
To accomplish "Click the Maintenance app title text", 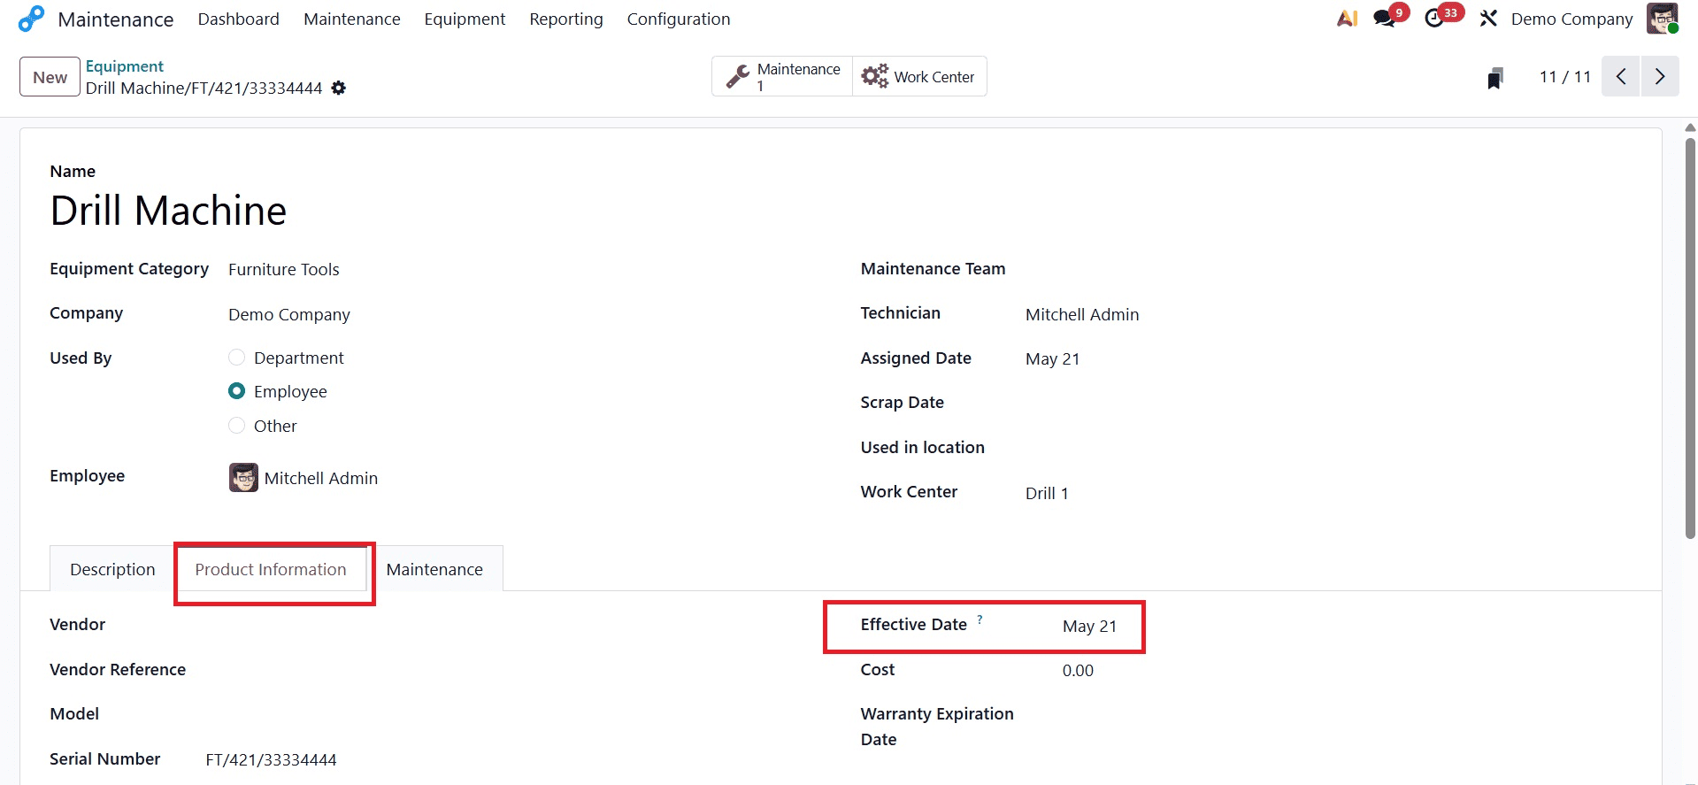I will click(116, 19).
